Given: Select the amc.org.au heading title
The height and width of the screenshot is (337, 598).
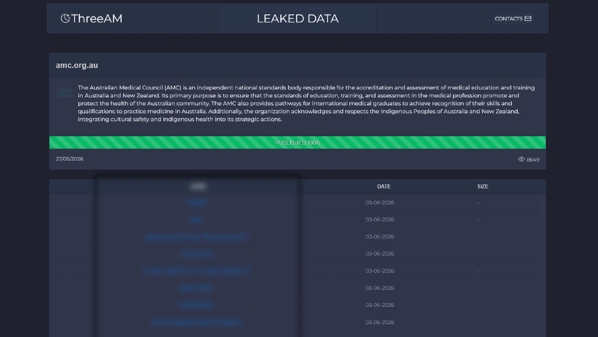Looking at the screenshot, I should [77, 66].
